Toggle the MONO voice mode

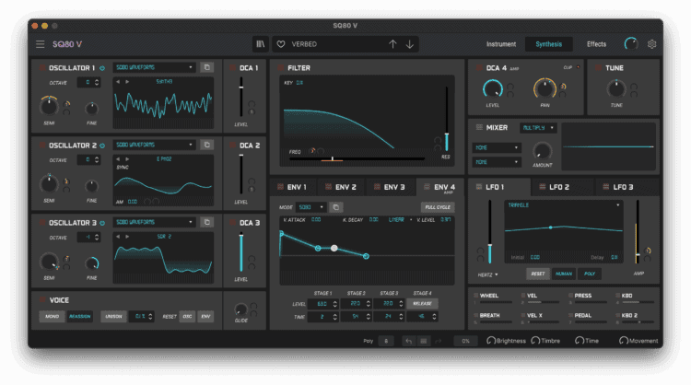[52, 316]
